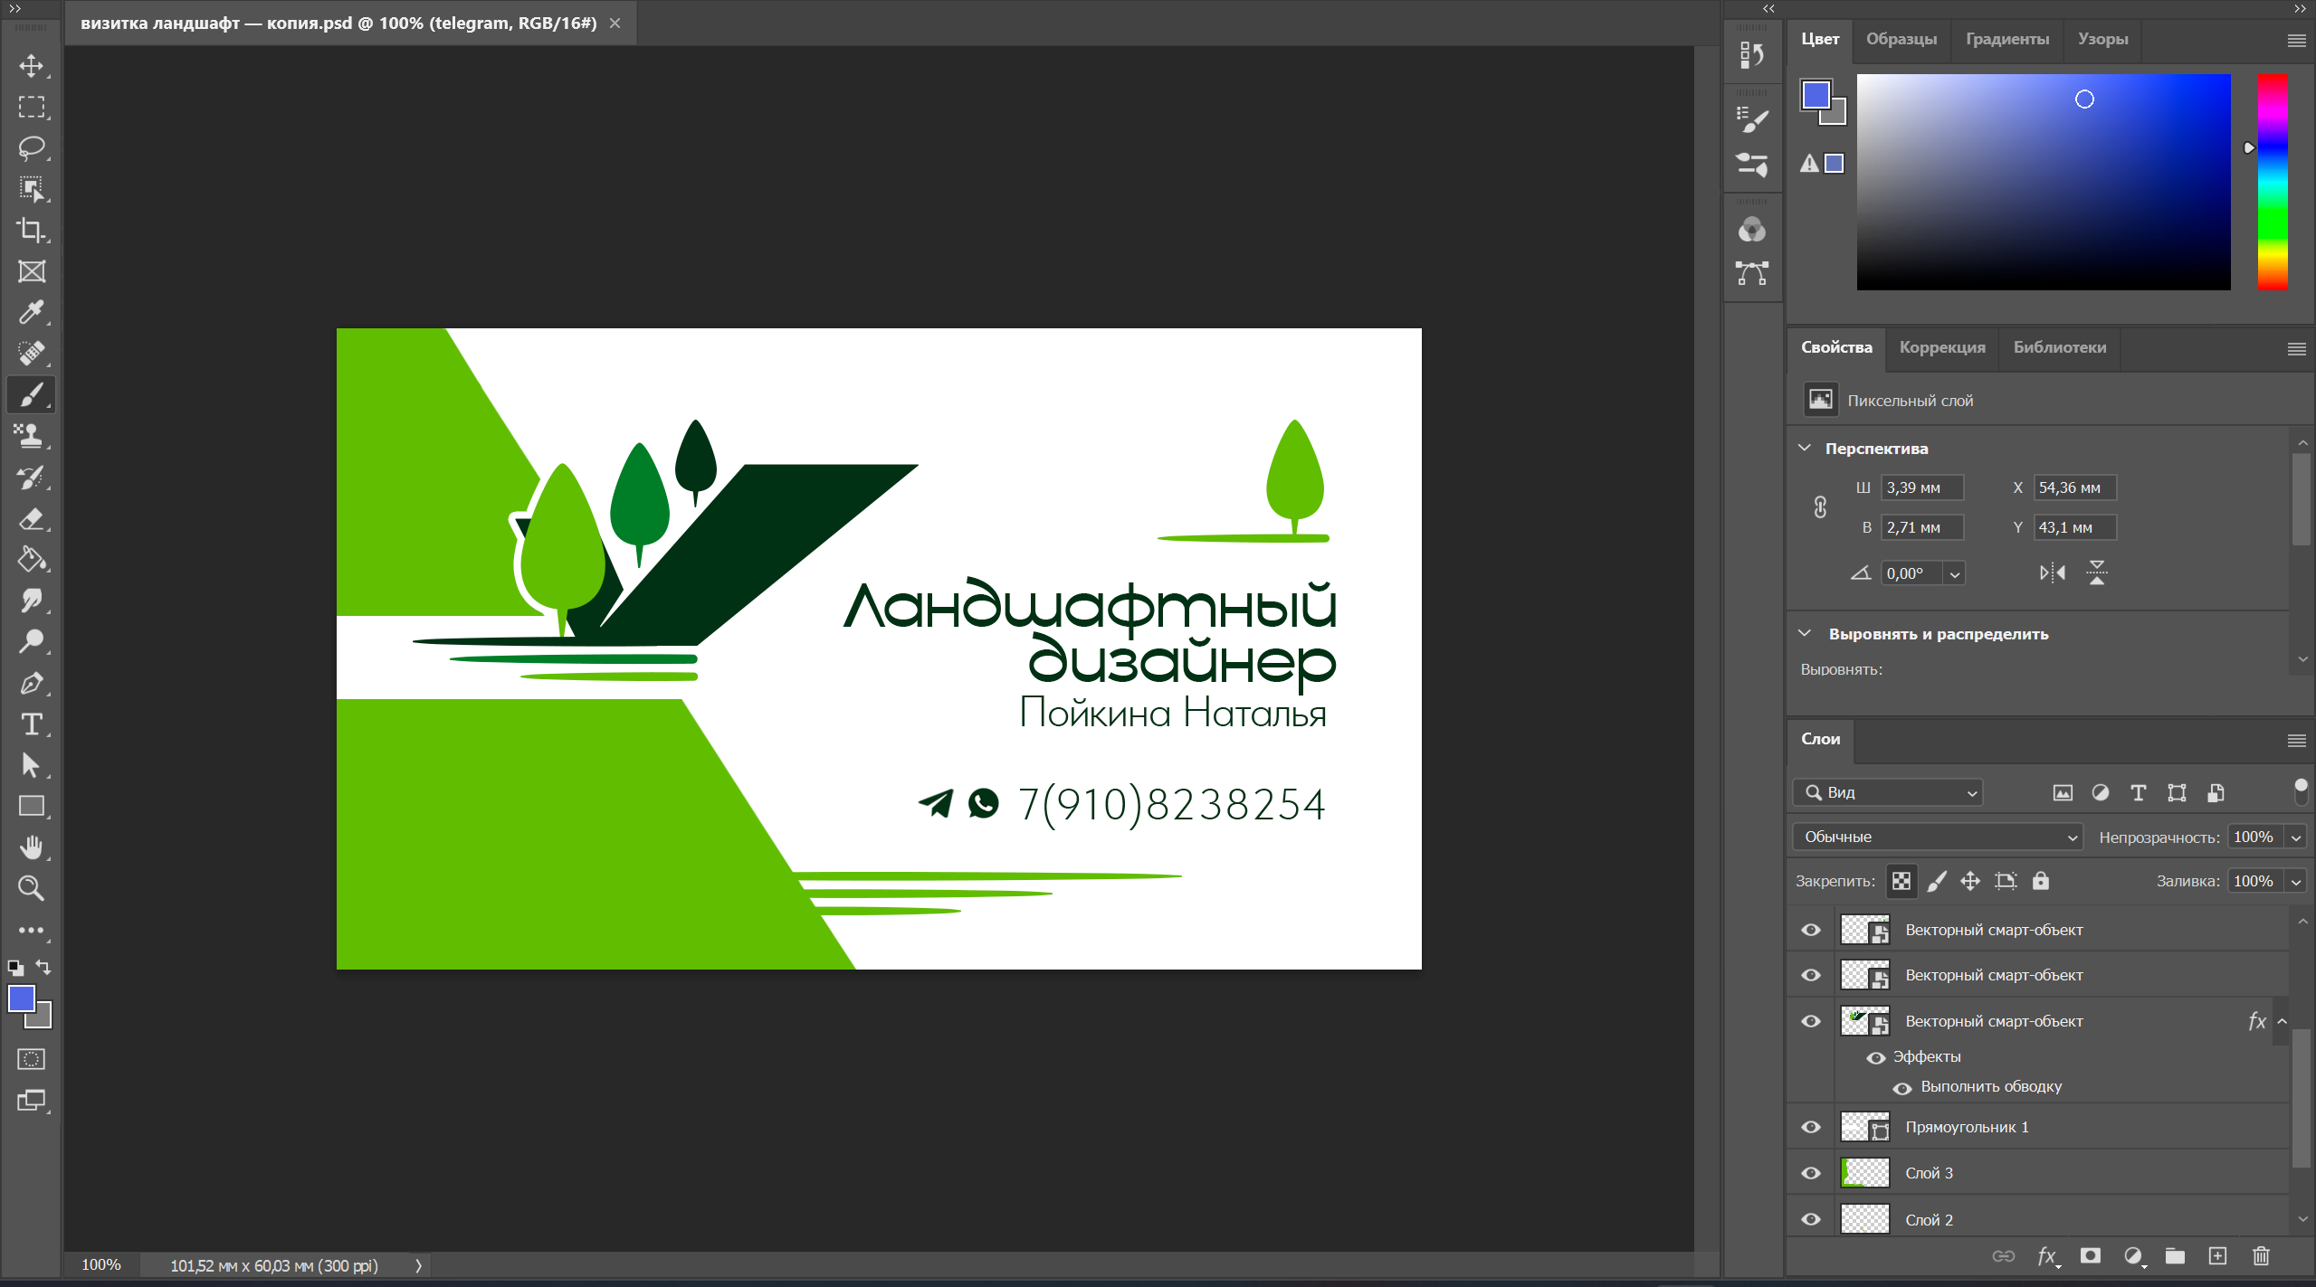2316x1287 pixels.
Task: Toggle layer filtering switch on or off
Action: [x=2301, y=791]
